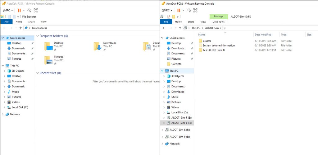This screenshot has width=318, height=155.
Task: Click New folder icon in FC02 quick access toolbar
Action: click(x=174, y=16)
